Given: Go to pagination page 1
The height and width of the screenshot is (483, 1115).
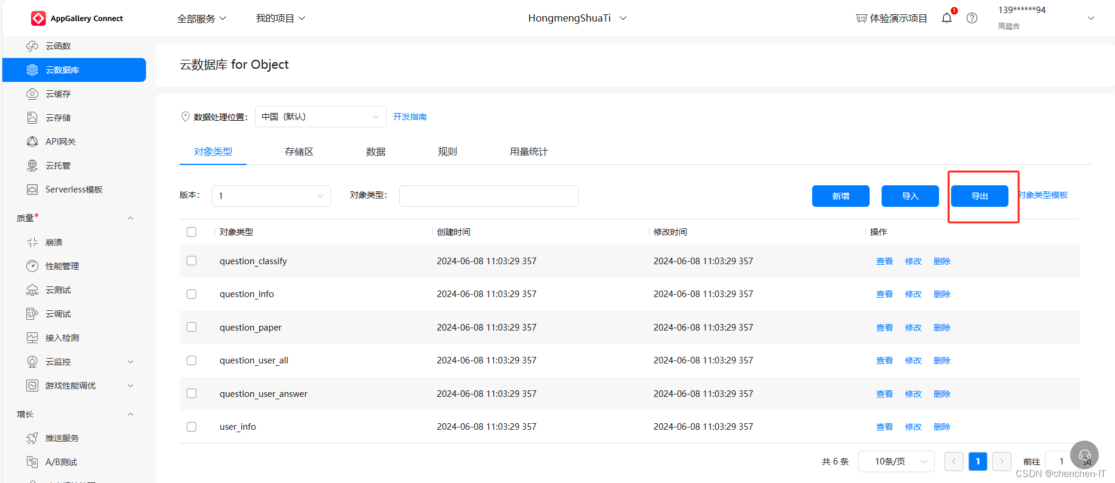Looking at the screenshot, I should coord(978,461).
